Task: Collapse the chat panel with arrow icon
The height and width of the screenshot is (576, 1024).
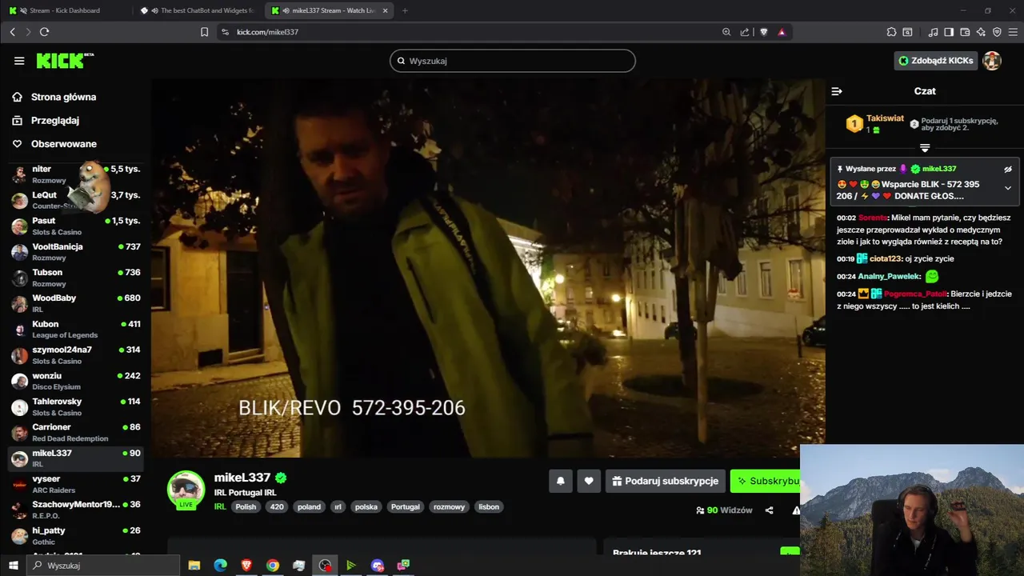Action: click(x=837, y=91)
